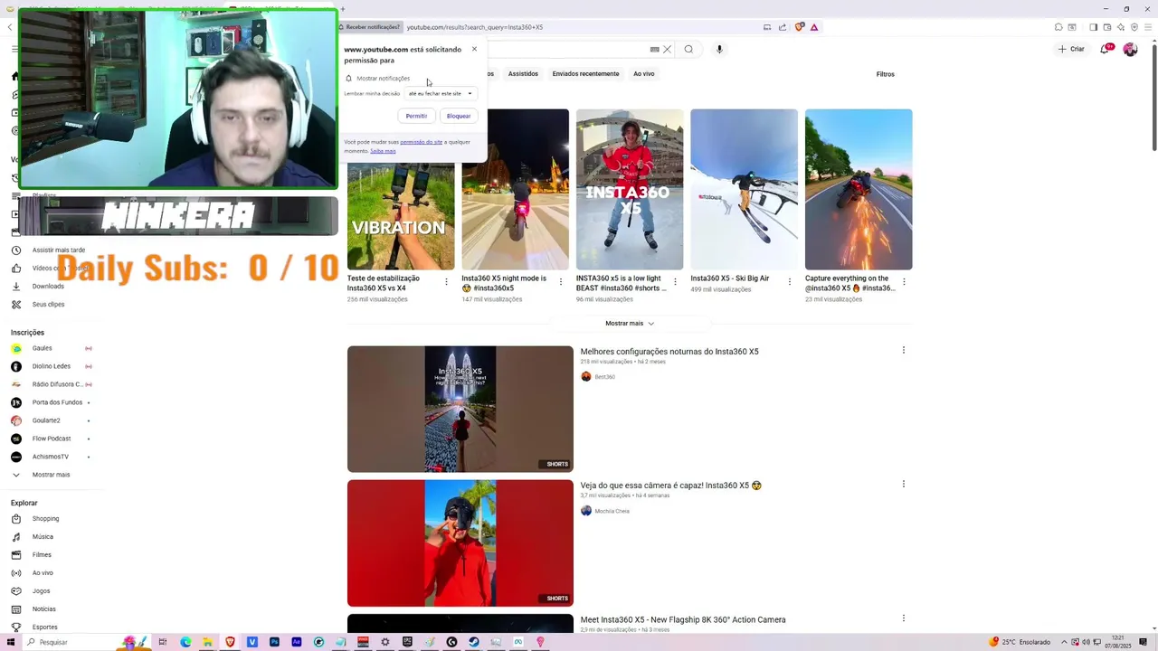Viewport: 1158px width, 651px height.
Task: Click the Brave Shields lion icon
Action: point(799,27)
